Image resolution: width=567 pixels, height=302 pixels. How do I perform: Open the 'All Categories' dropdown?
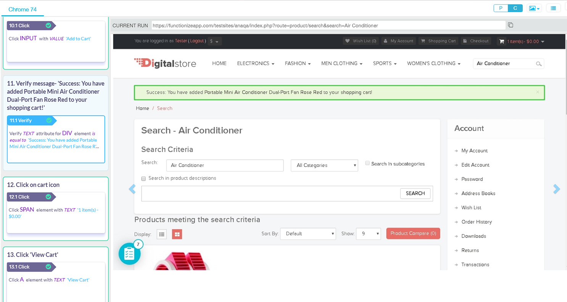pos(324,165)
